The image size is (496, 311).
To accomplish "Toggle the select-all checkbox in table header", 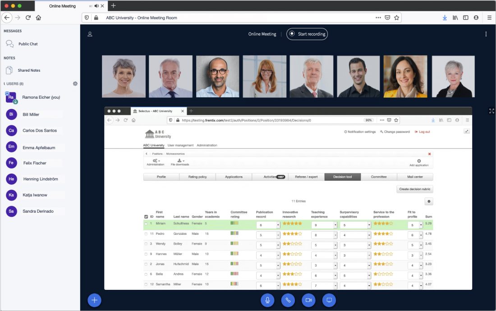I will click(x=147, y=216).
